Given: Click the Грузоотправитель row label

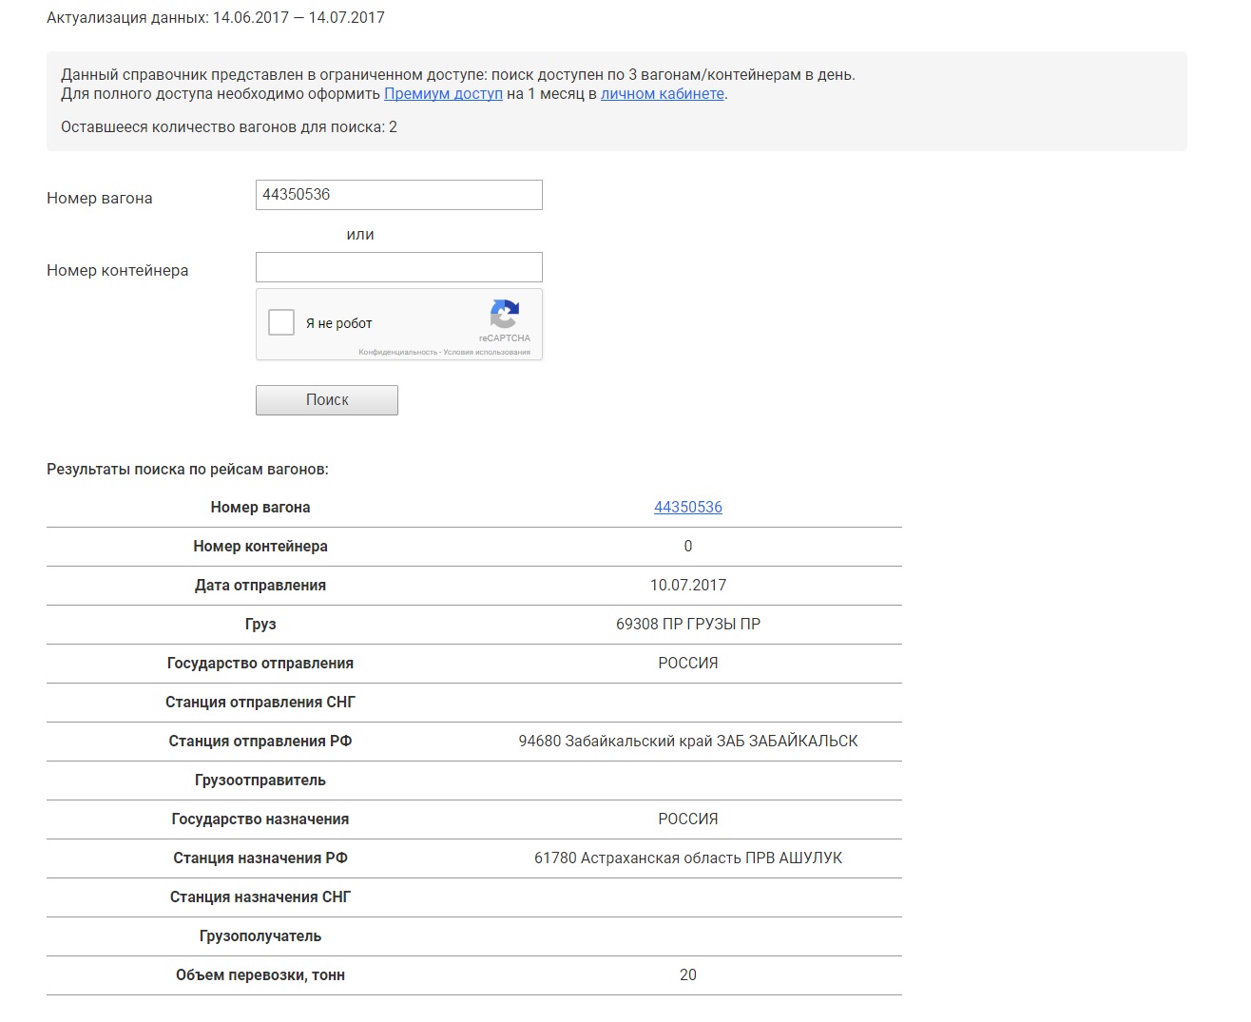Looking at the screenshot, I should coord(260,781).
